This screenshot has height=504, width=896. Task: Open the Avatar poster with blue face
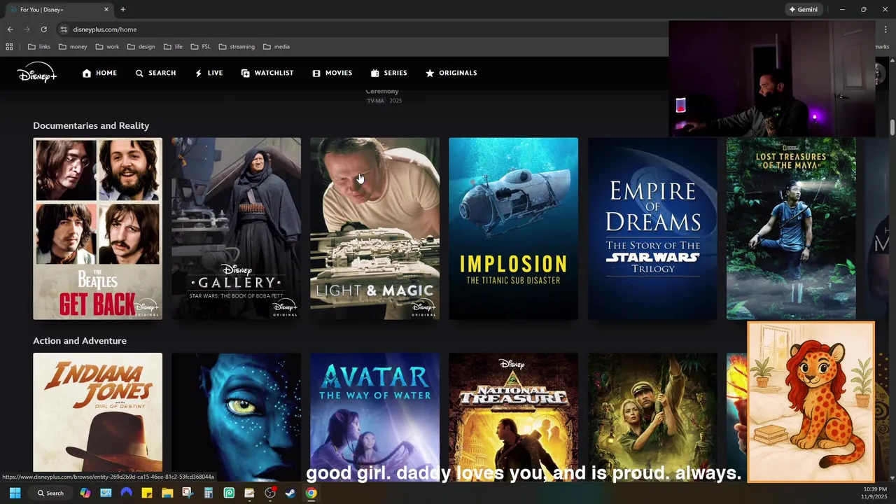[236, 412]
